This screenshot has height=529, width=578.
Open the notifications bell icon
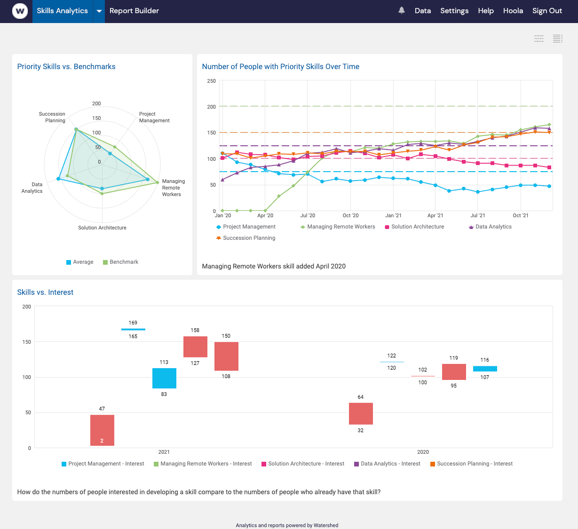tap(401, 10)
